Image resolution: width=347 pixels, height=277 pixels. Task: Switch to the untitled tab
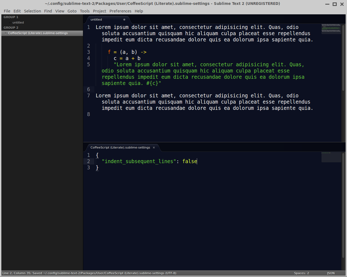(x=108, y=19)
